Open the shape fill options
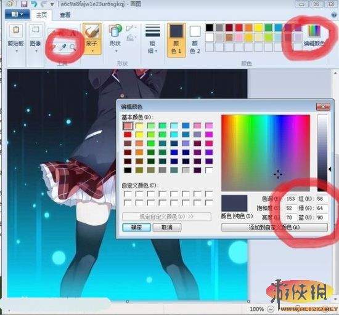The height and width of the screenshot is (315, 339). pos(131,38)
